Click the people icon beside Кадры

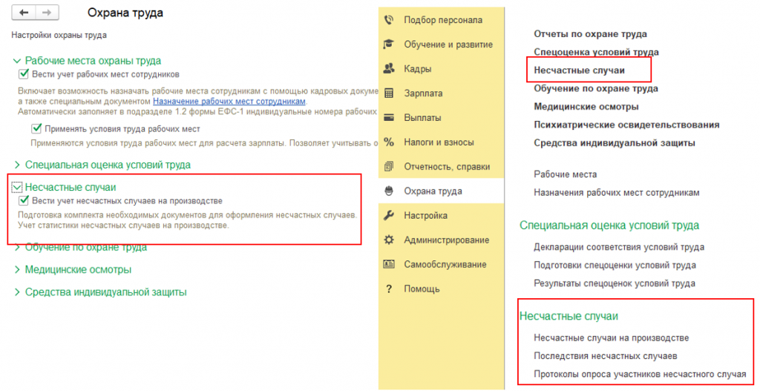(389, 69)
